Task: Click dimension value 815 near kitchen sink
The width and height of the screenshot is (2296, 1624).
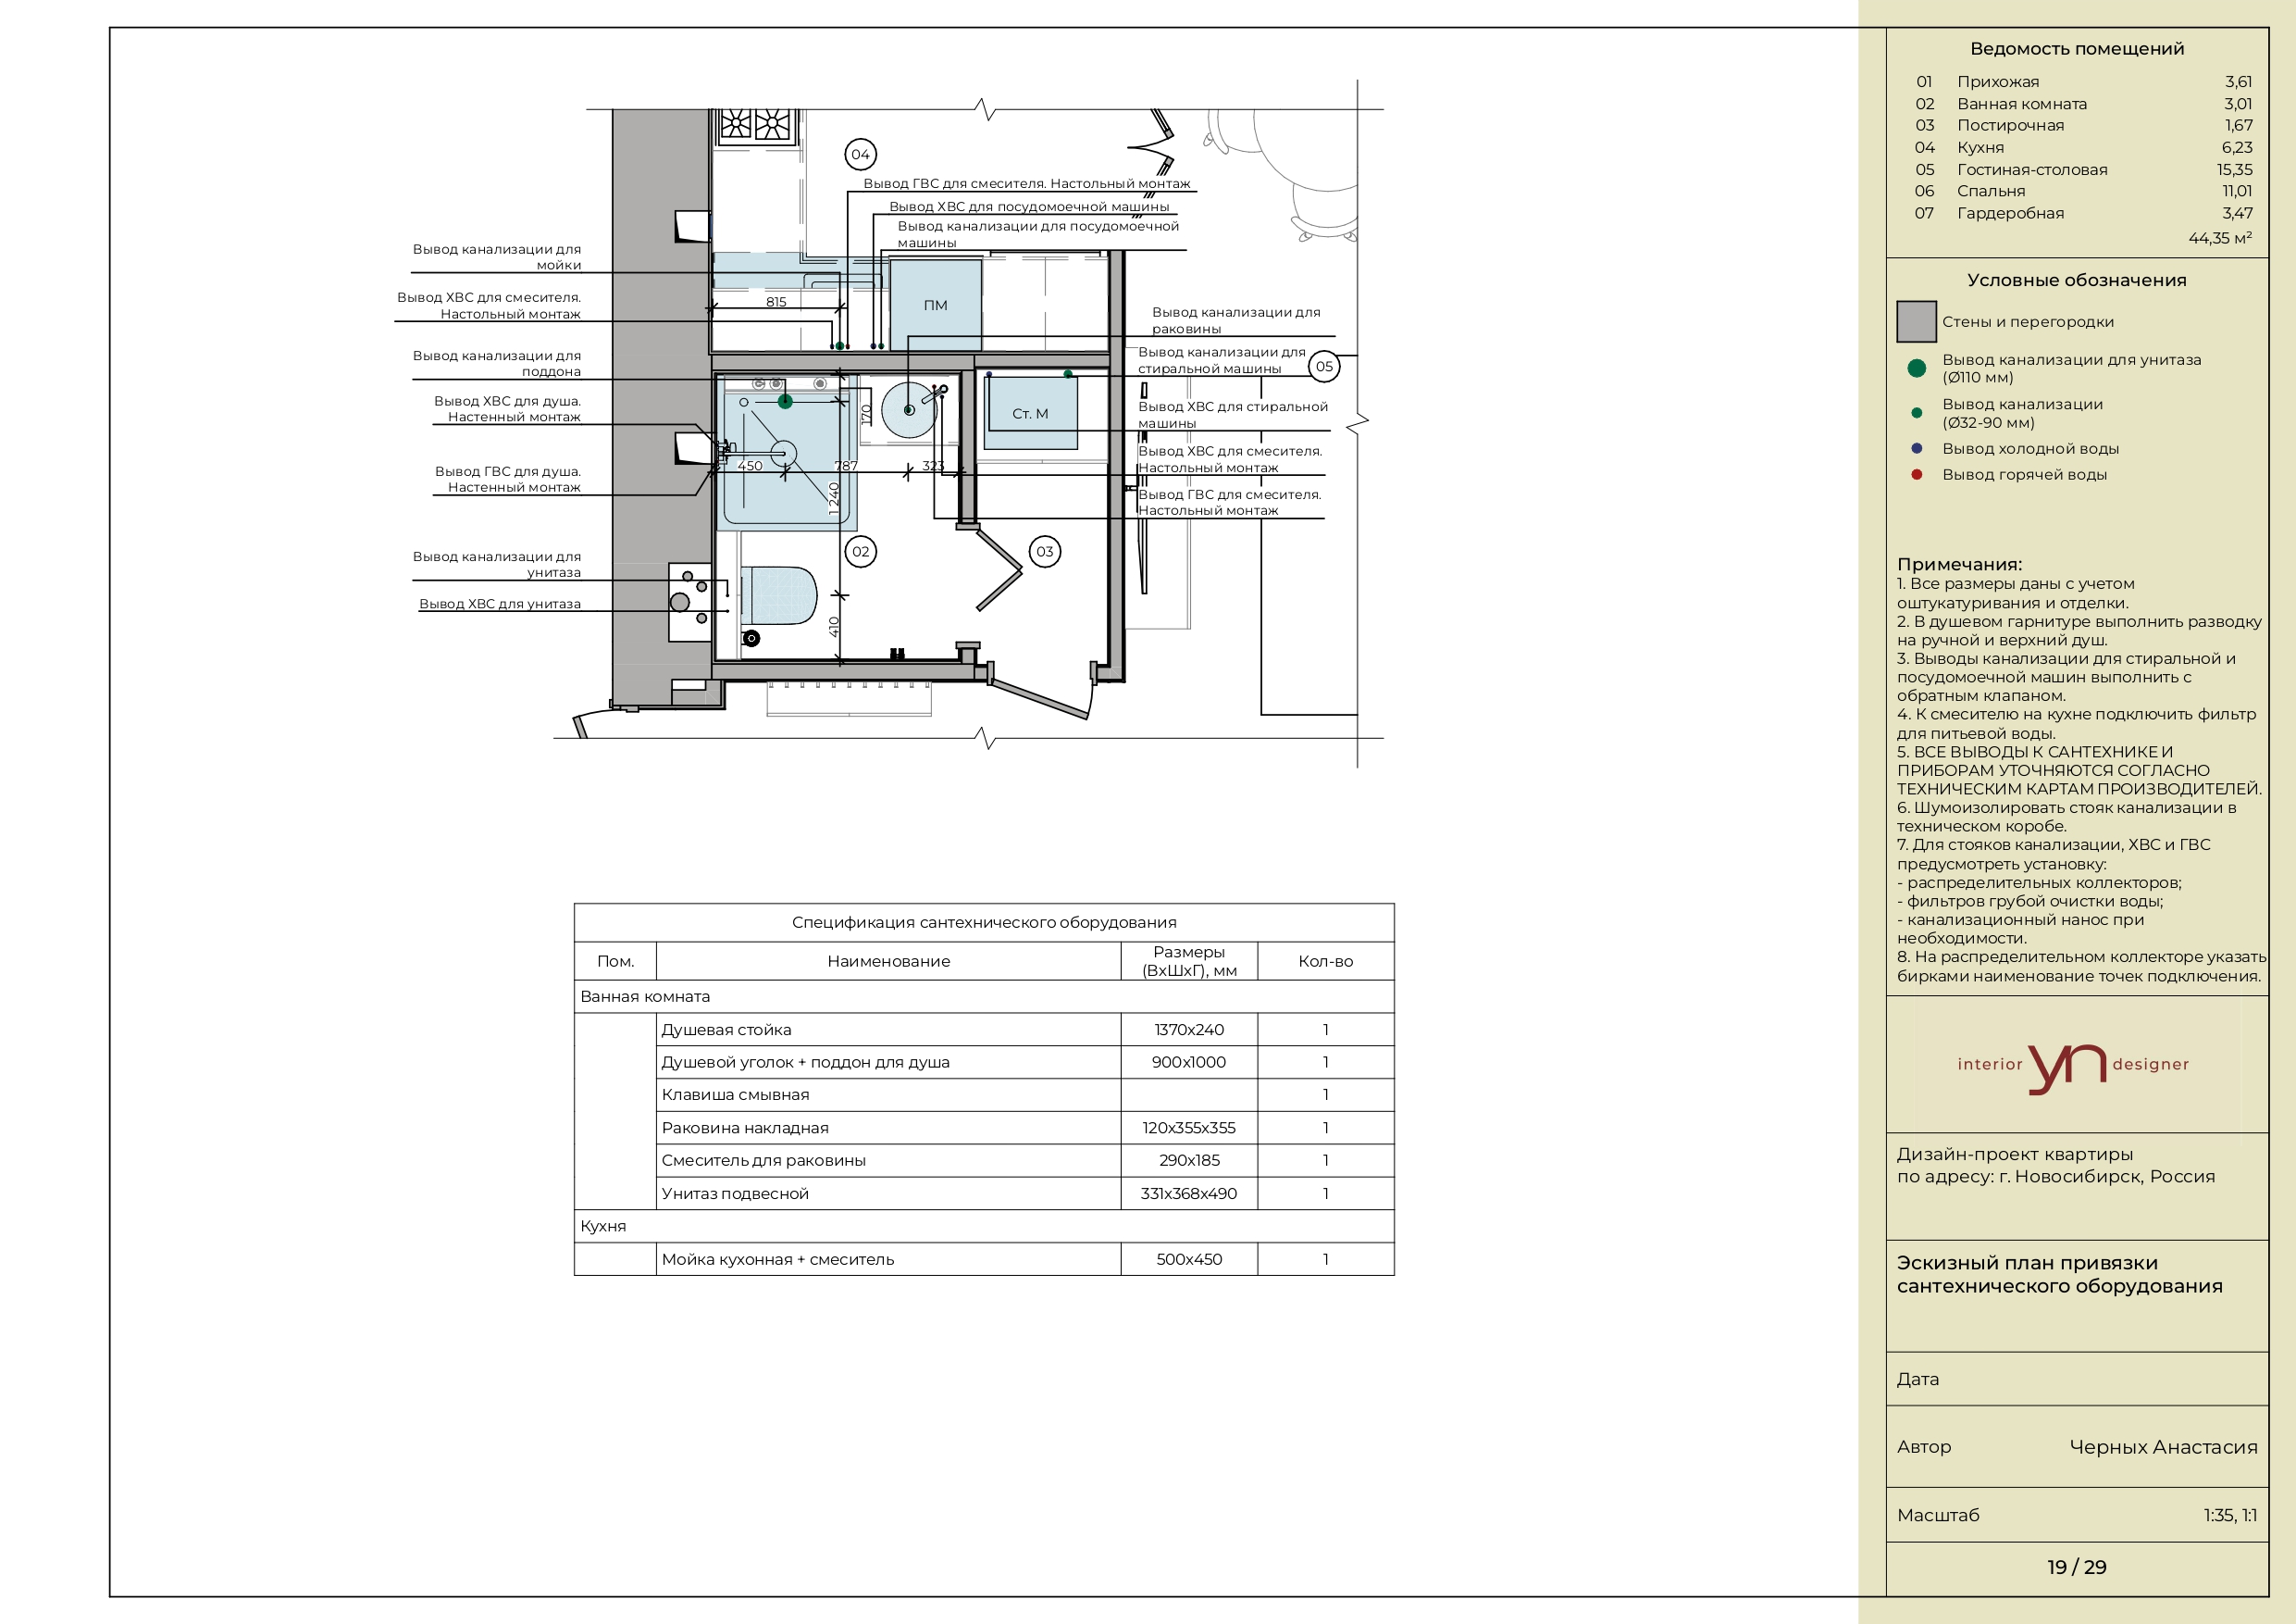Action: 776,301
